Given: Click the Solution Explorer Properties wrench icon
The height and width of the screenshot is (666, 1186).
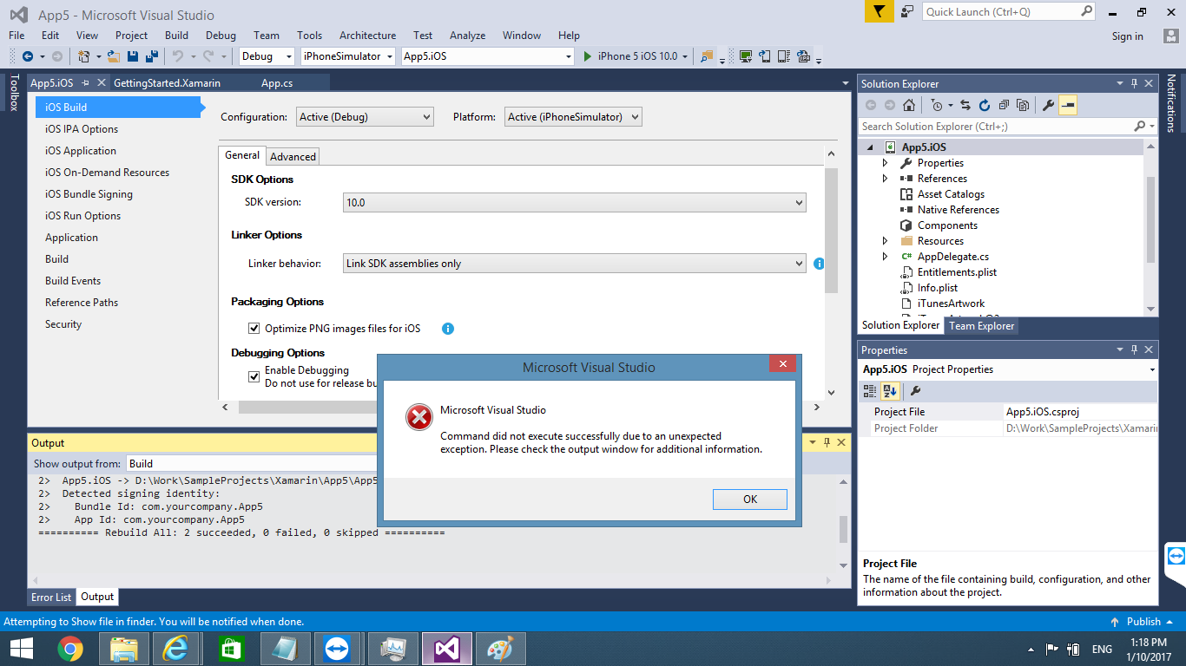Looking at the screenshot, I should pos(1048,105).
